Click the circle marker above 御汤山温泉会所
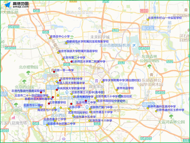The width and height of the screenshot is (190, 143). pos(79,9)
